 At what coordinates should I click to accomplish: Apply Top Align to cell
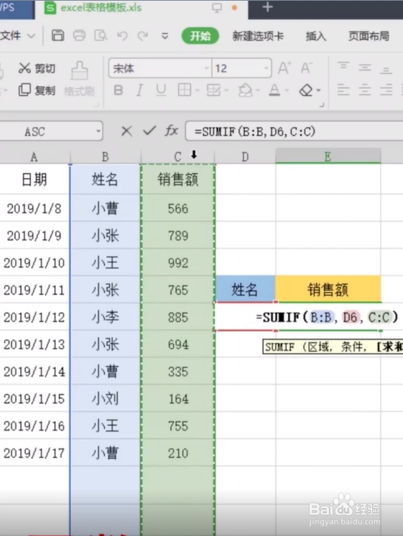pos(343,67)
